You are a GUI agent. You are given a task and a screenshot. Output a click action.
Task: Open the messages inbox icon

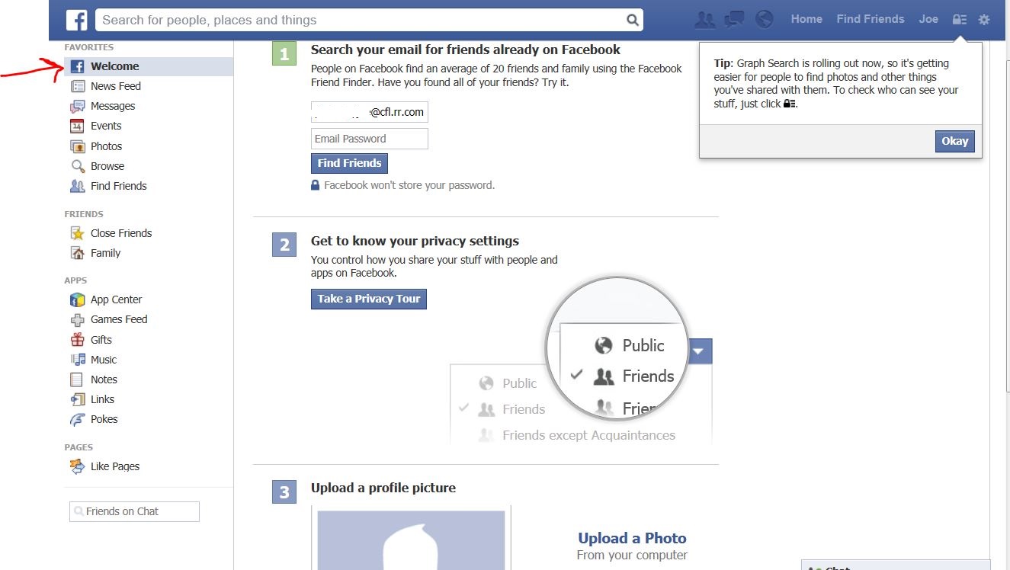[x=734, y=20]
